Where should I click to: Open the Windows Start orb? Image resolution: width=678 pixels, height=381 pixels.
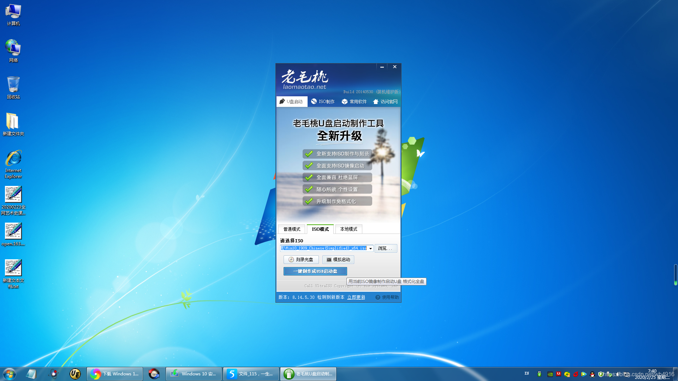coord(10,374)
